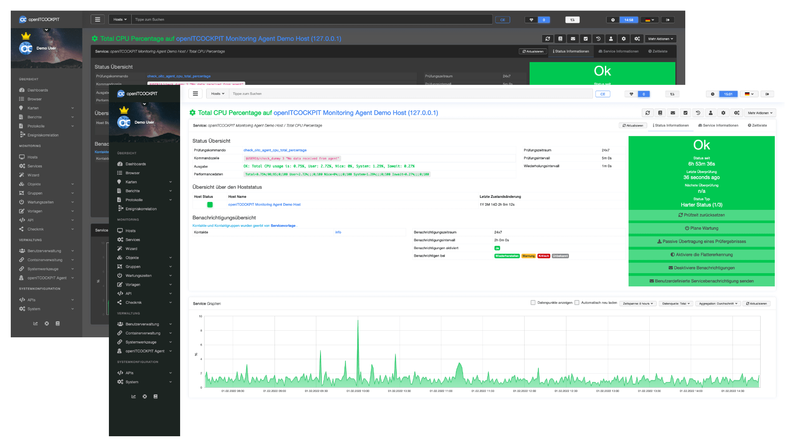The image size is (795, 447).
Task: Click the envelope notification icon in the light window
Action: tap(673, 113)
